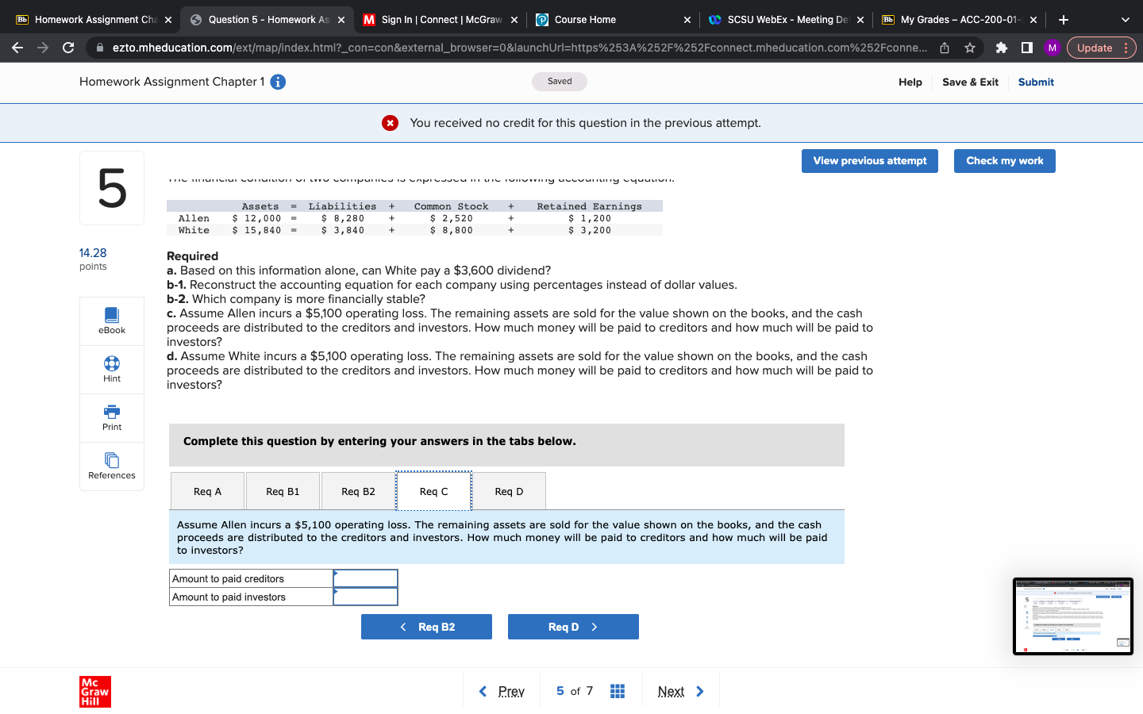Image resolution: width=1143 pixels, height=714 pixels.
Task: Click the site lock icon
Action: (x=100, y=48)
